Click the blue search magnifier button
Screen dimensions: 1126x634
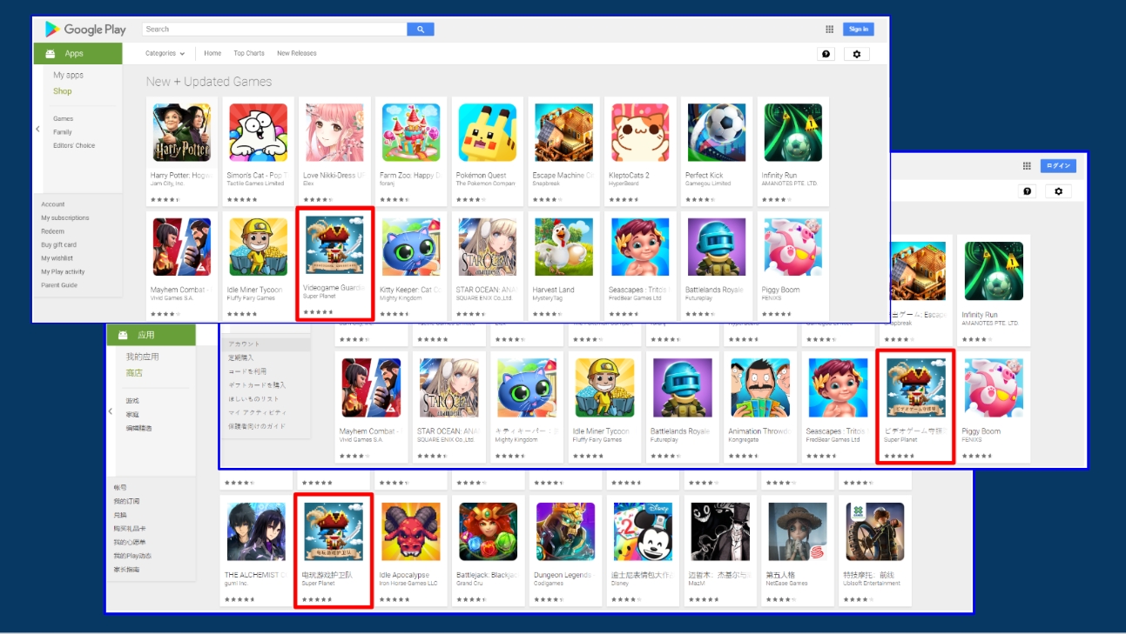pos(421,30)
